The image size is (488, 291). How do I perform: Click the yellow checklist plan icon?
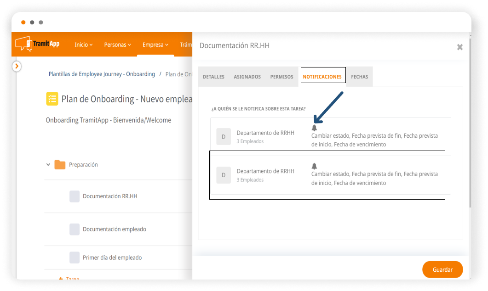click(52, 99)
